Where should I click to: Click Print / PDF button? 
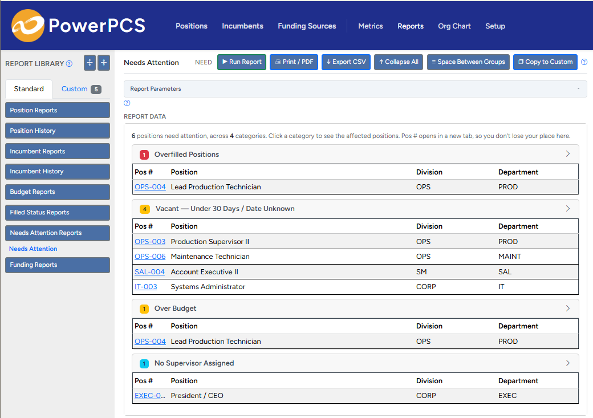(294, 62)
